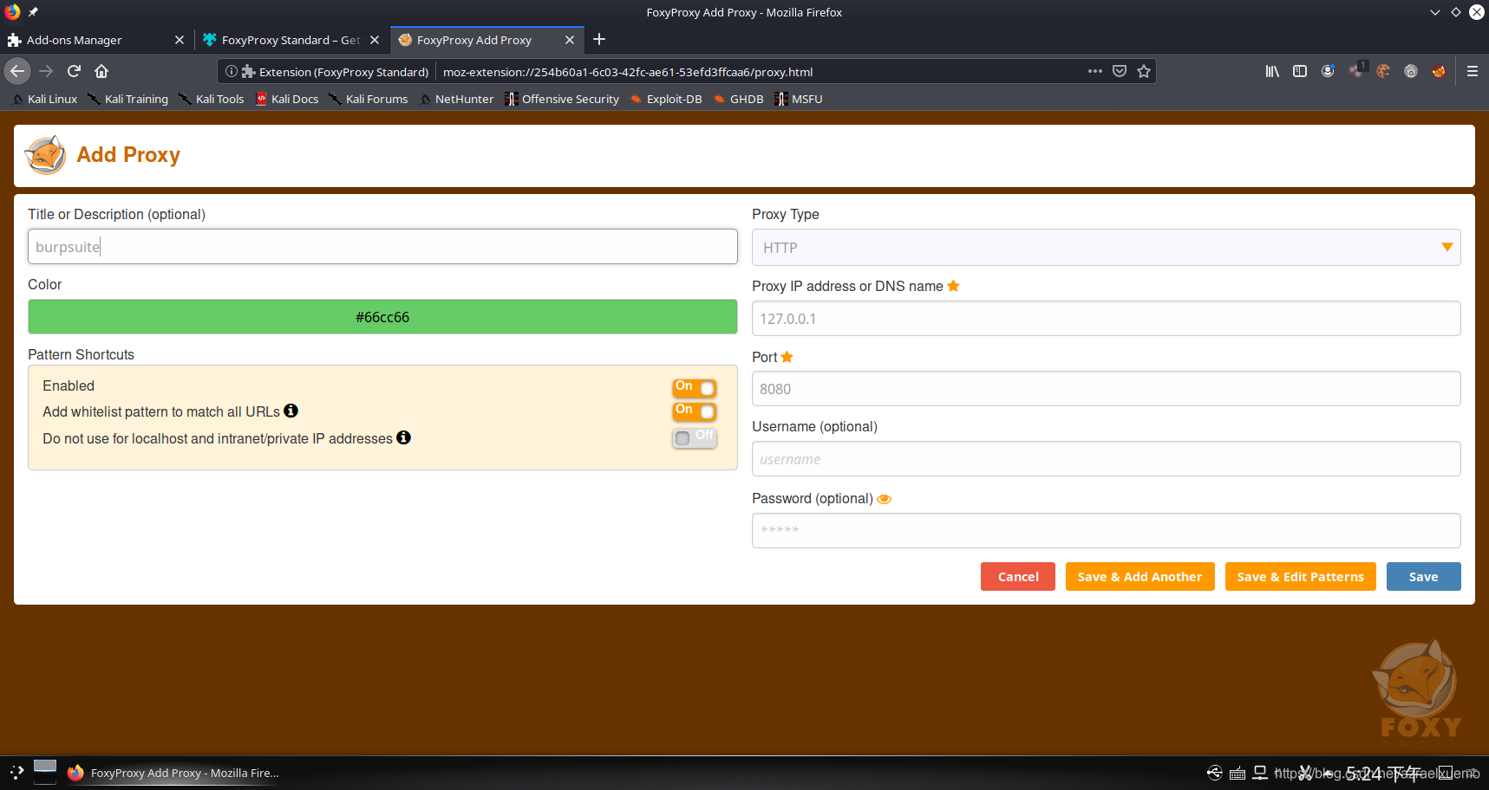The height and width of the screenshot is (790, 1489).
Task: Close the FoxyProxy Standard tab
Action: tap(375, 40)
